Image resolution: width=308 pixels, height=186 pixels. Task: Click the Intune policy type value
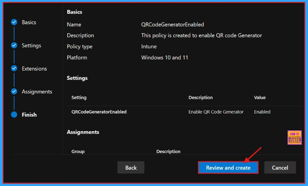click(x=149, y=46)
